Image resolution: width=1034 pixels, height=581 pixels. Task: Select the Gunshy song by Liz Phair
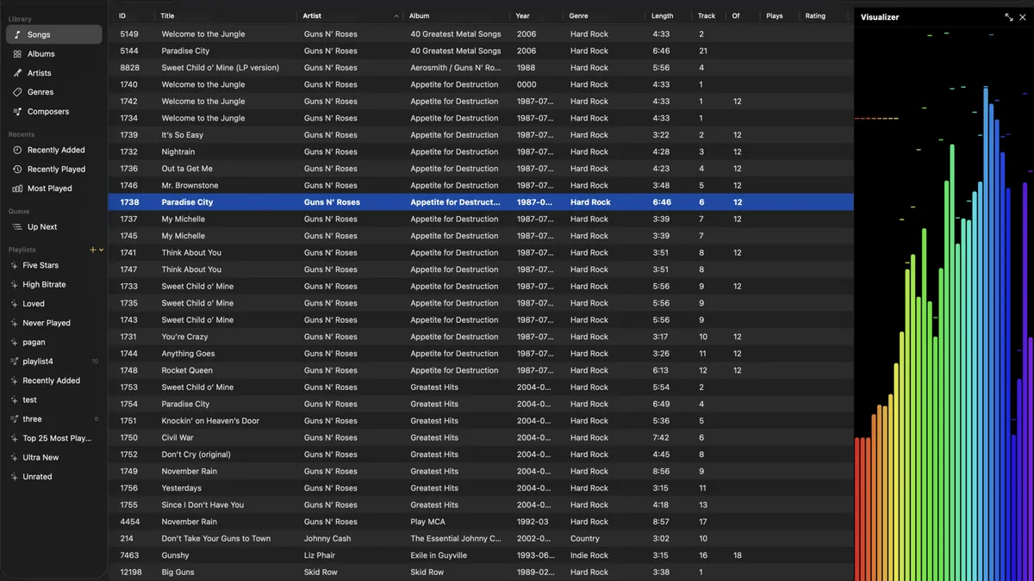tap(481, 555)
